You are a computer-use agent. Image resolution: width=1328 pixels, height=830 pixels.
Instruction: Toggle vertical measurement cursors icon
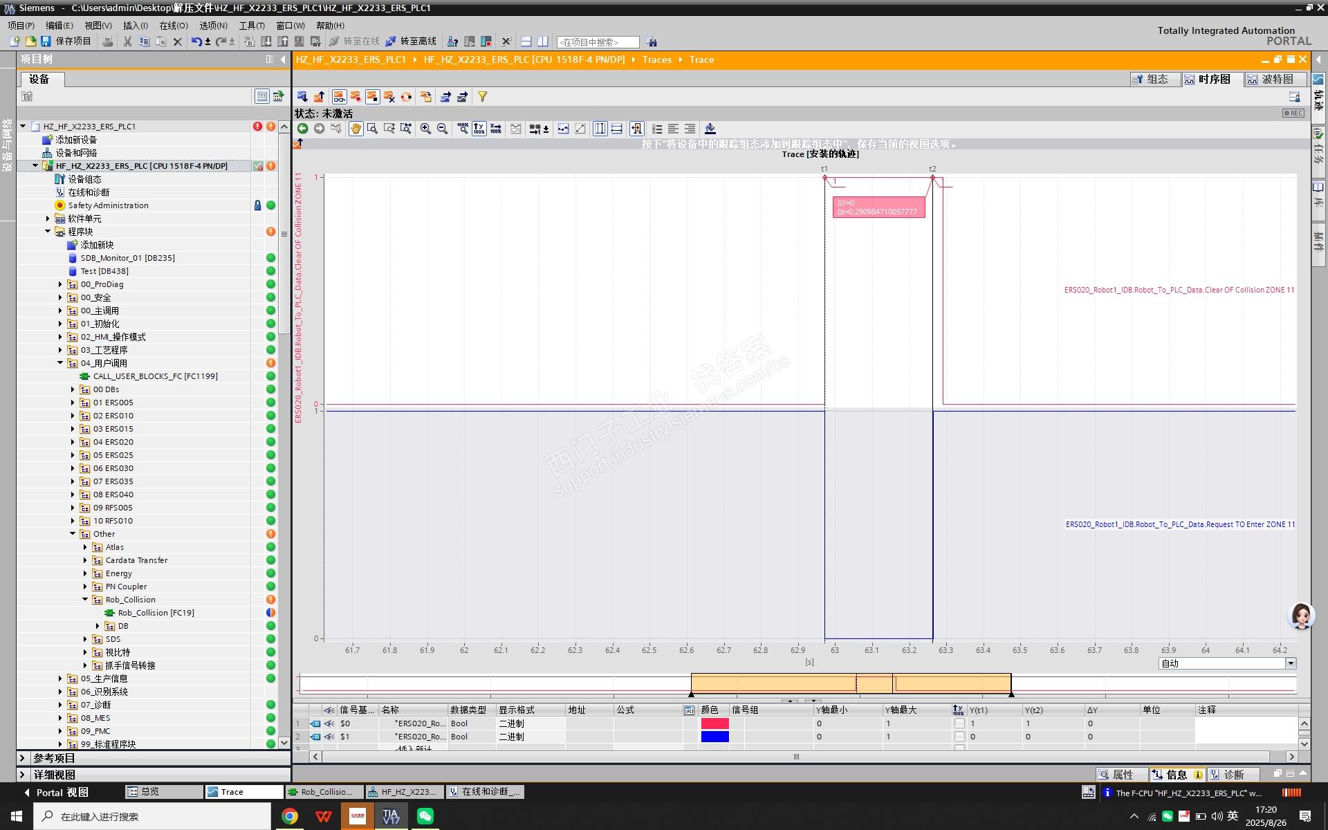tap(600, 129)
